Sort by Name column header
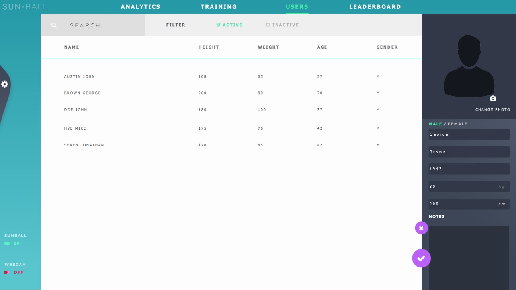Image resolution: width=516 pixels, height=290 pixels. click(x=72, y=47)
